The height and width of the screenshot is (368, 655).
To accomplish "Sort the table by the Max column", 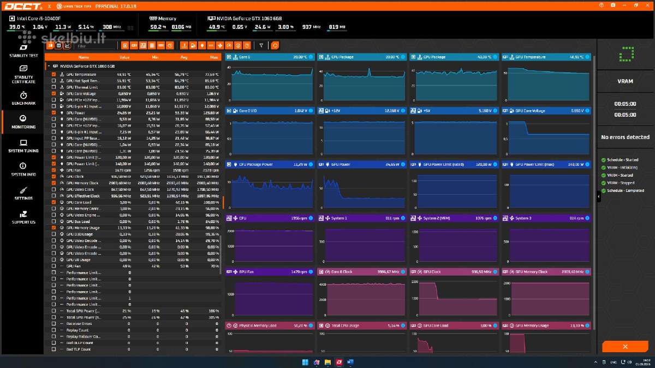I will (x=213, y=57).
